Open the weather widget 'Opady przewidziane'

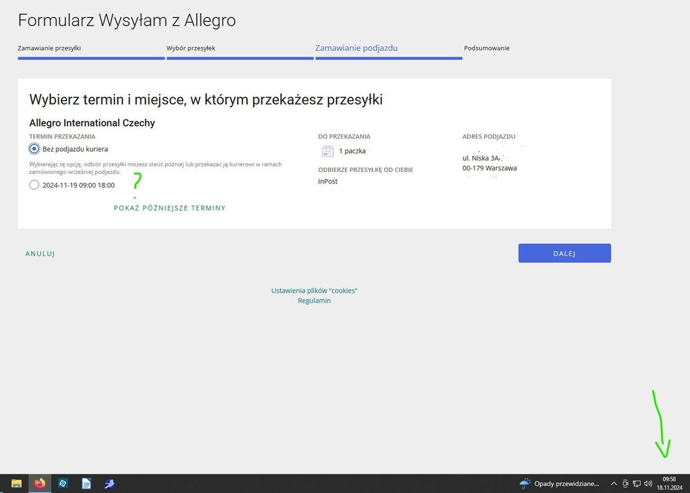click(559, 484)
